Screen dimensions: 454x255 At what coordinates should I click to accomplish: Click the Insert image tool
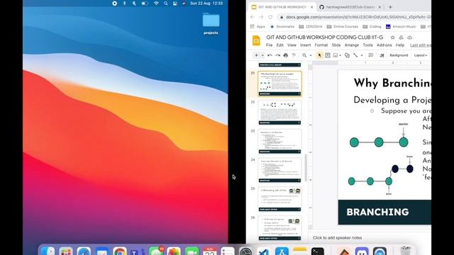point(336,55)
